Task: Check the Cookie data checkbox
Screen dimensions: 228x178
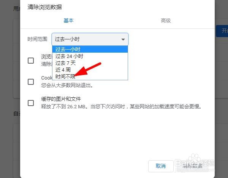Action: point(31,82)
